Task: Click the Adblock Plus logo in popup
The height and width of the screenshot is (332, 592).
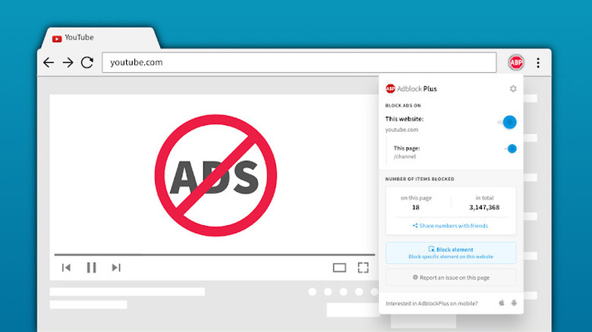Action: tap(411, 89)
